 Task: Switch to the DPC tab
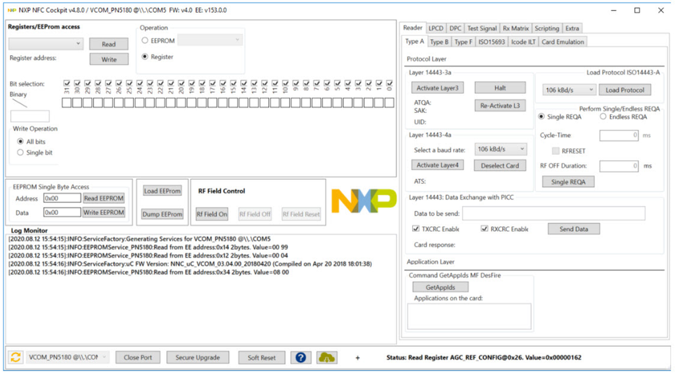pyautogui.click(x=455, y=28)
